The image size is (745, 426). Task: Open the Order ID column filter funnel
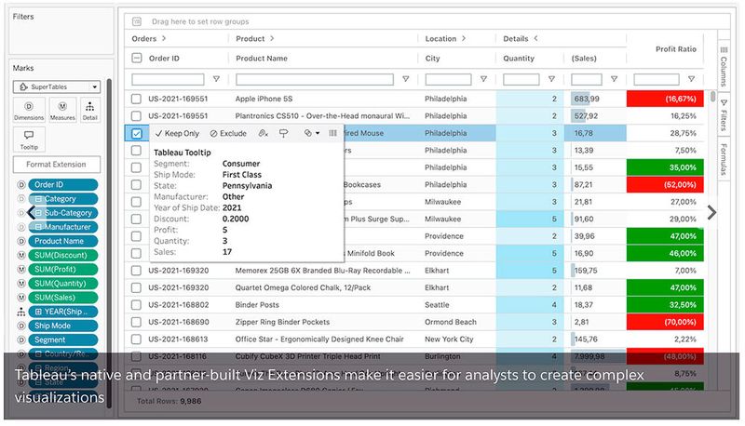tap(216, 79)
